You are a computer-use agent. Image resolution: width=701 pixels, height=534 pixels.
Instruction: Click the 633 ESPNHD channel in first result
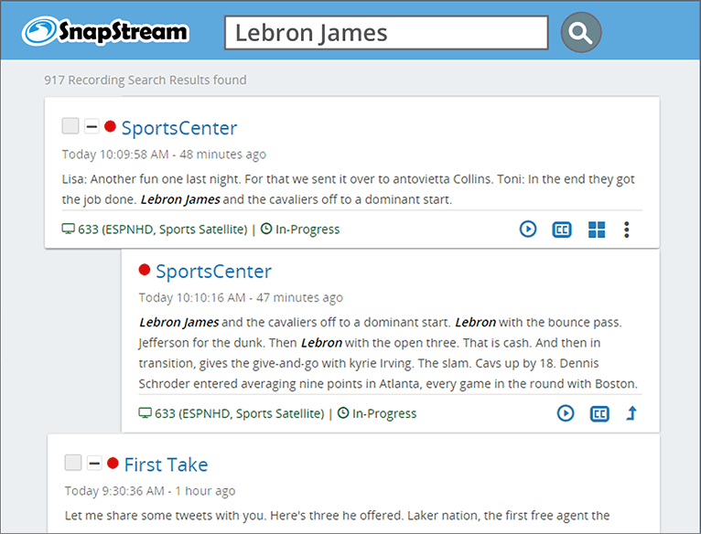tap(162, 230)
